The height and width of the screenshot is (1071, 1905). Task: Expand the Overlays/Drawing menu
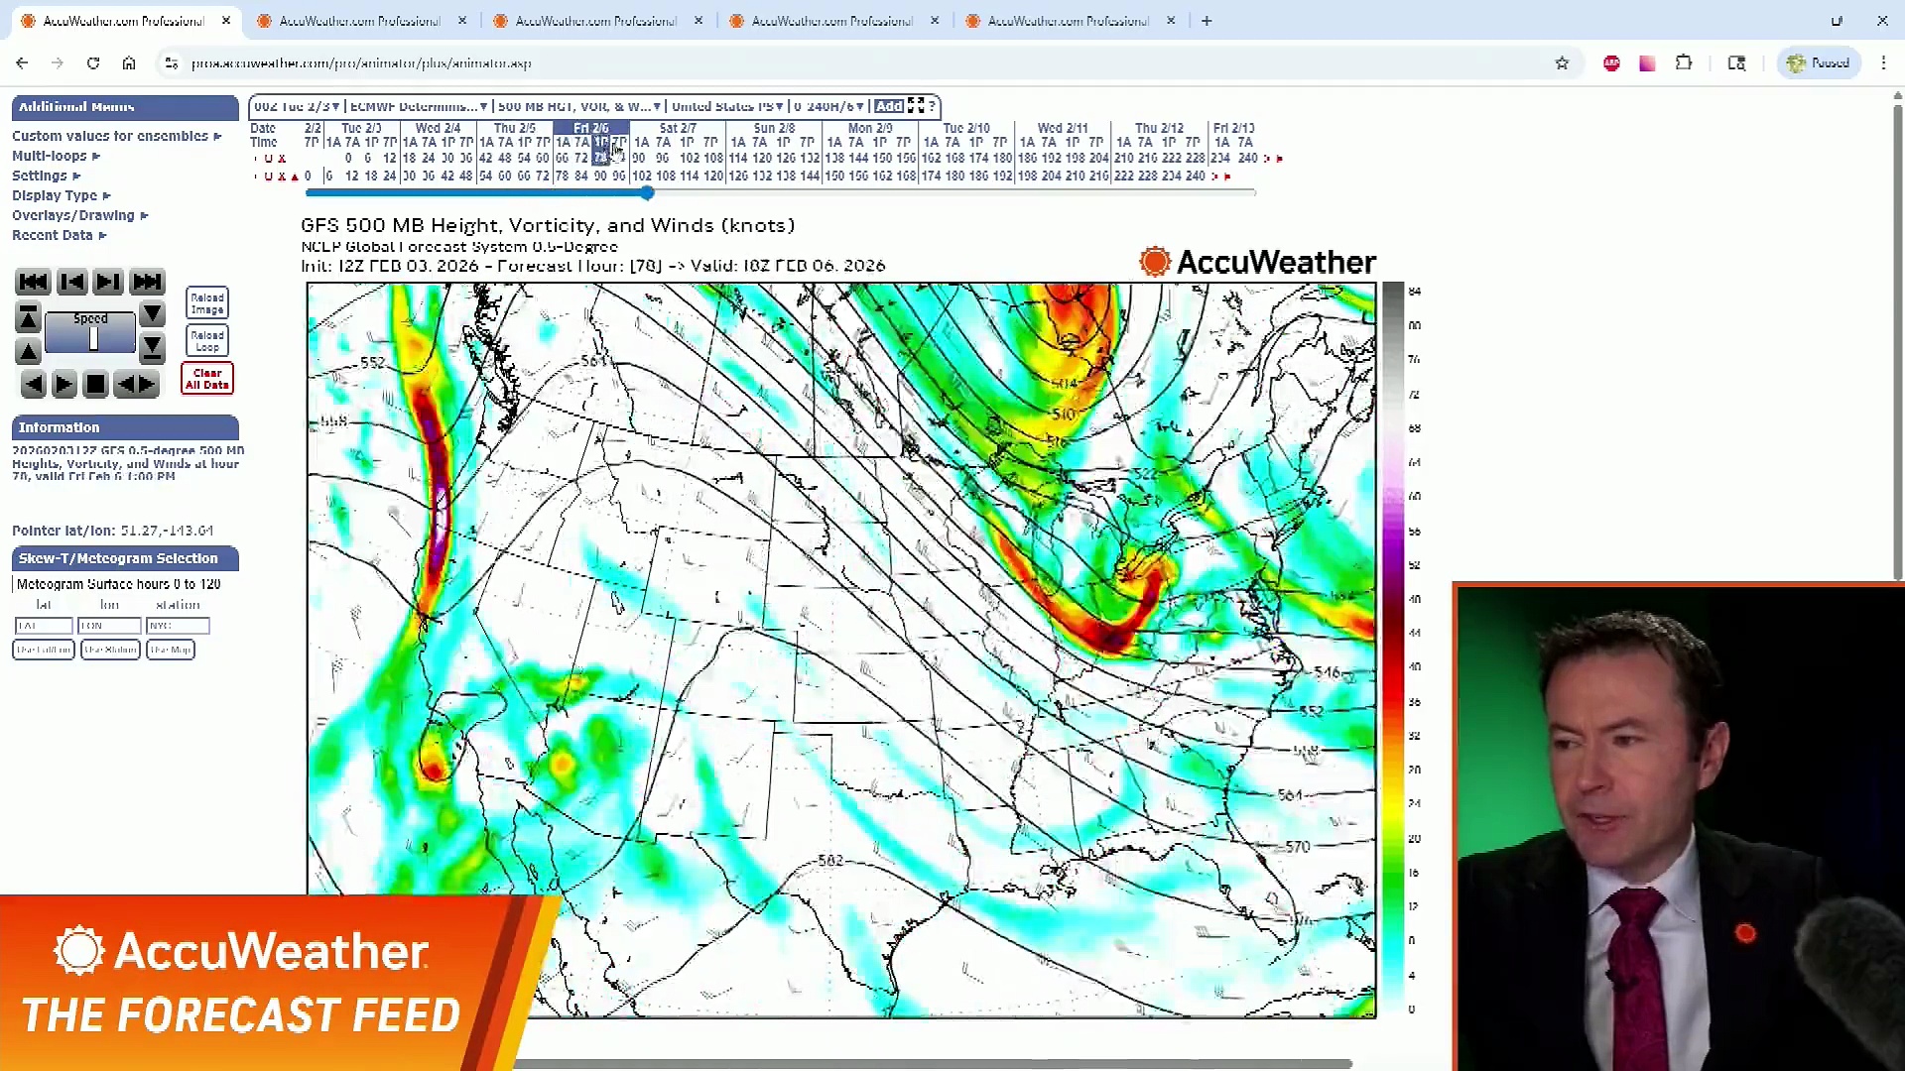click(80, 215)
